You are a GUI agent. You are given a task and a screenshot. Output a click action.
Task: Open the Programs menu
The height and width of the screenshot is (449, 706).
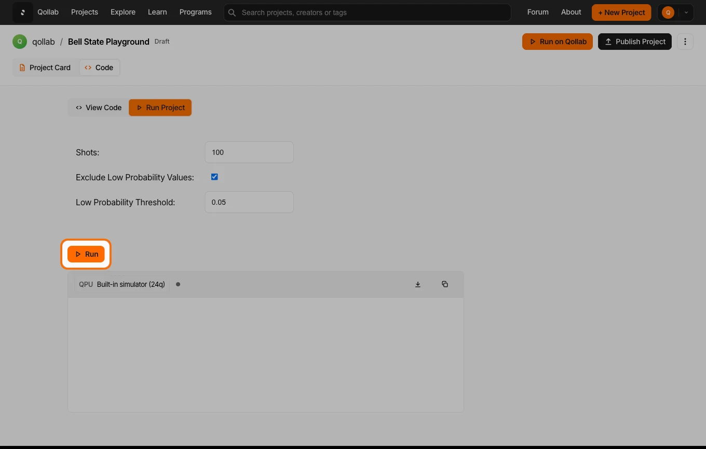point(196,12)
